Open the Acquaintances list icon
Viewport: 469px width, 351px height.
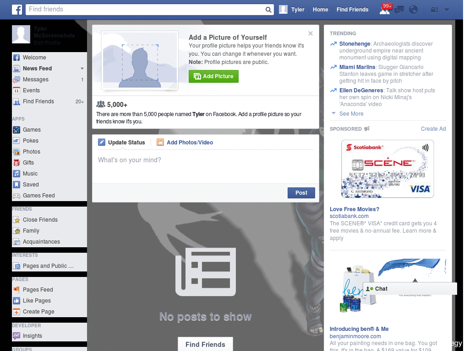coord(16,242)
